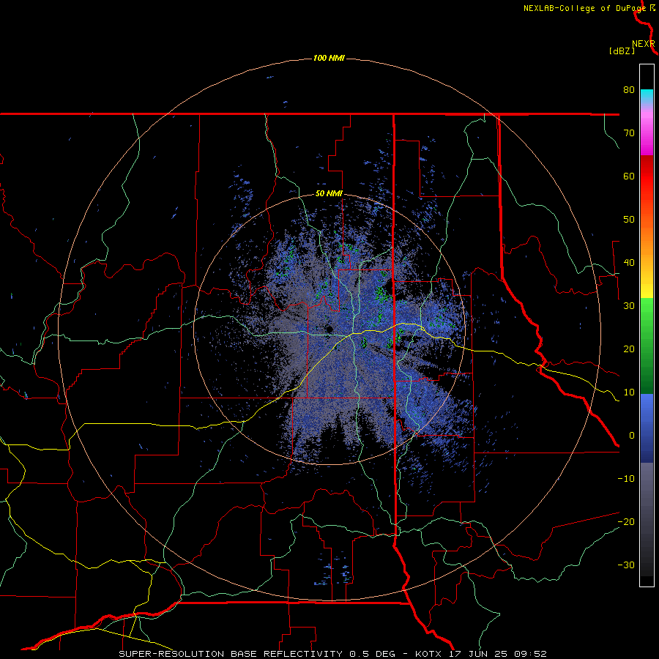Screen dimensions: 659x659
Task: Select the -10 dBZ scale value
Action: coord(626,479)
